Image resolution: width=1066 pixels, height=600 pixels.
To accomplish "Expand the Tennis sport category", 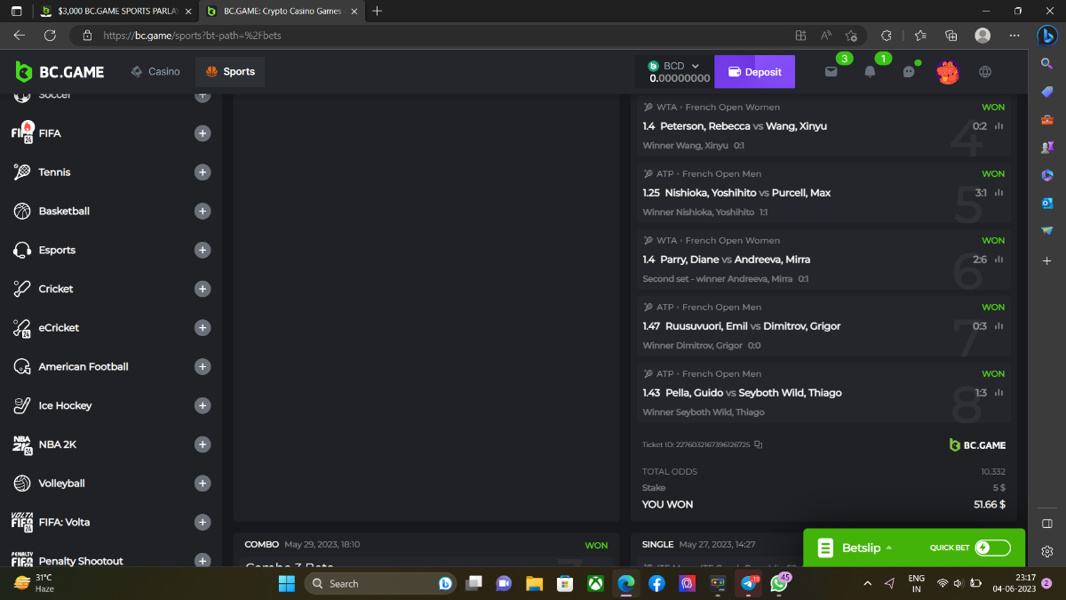I will [203, 172].
